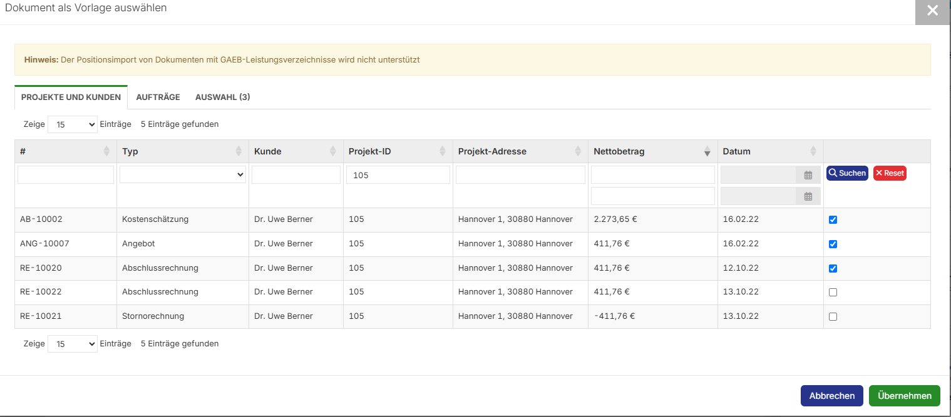Sort table by the # column arrows
The image size is (951, 417).
(x=106, y=151)
